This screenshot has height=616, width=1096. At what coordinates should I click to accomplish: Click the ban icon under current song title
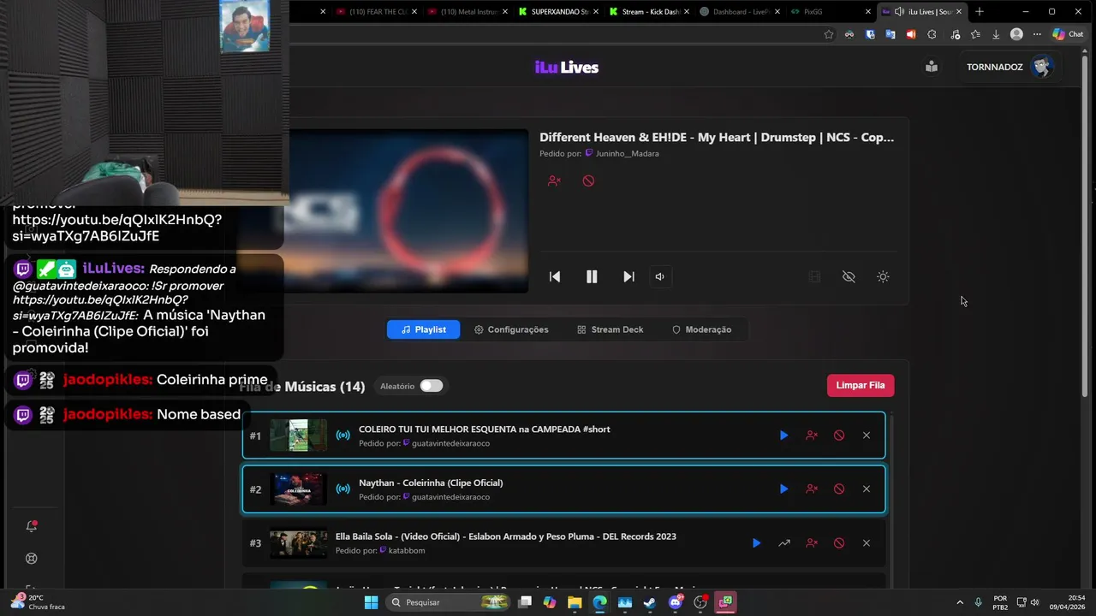[588, 181]
